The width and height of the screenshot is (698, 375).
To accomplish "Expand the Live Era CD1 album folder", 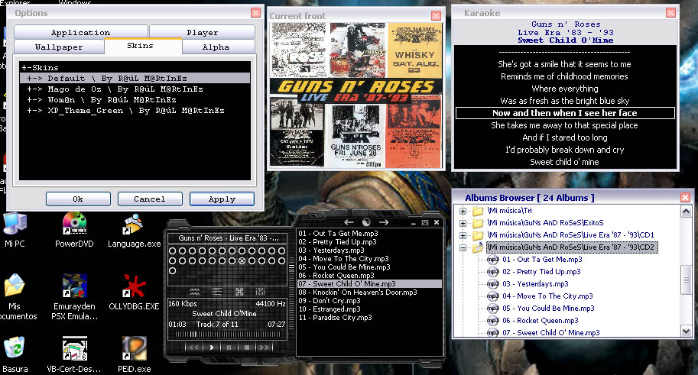I will (463, 235).
